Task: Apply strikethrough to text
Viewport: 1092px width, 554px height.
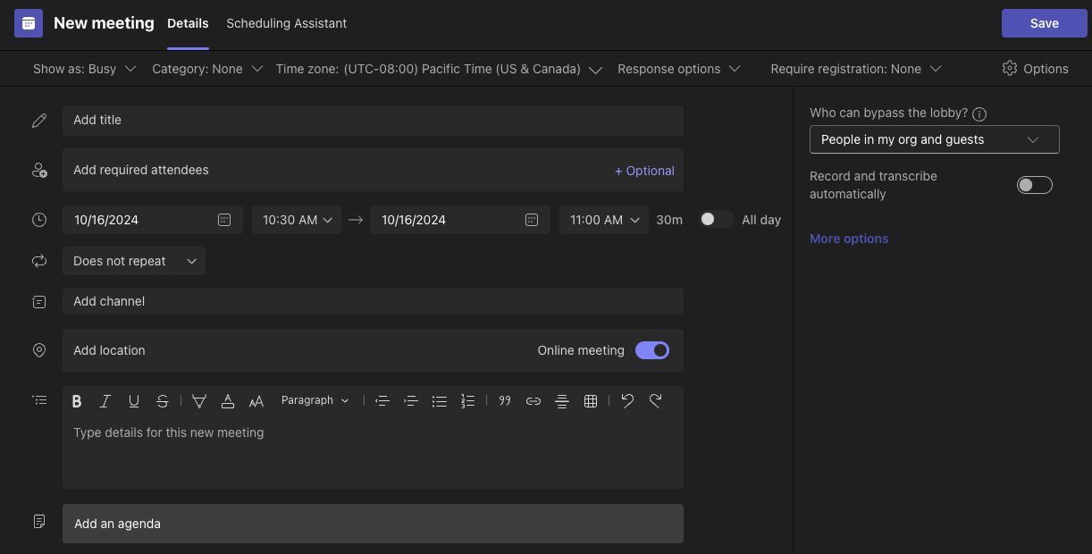Action: coord(162,401)
